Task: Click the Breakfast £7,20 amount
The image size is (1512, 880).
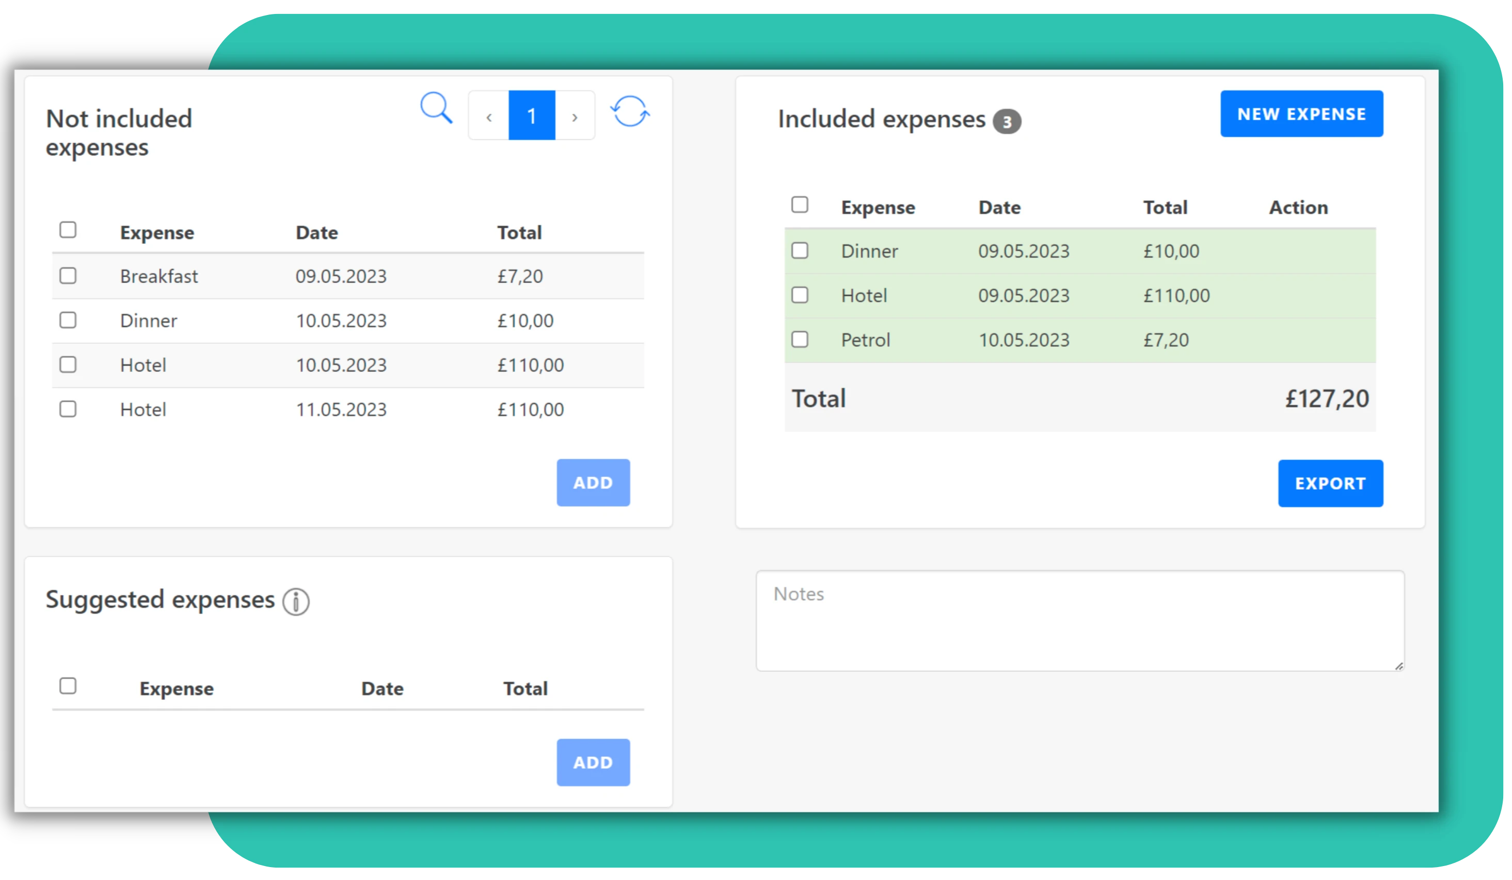Action: point(520,276)
